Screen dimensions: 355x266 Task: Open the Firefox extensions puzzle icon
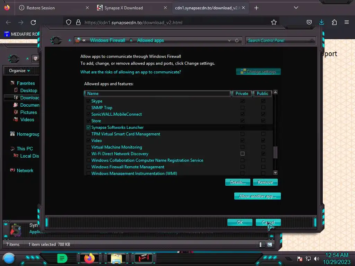pyautogui.click(x=334, y=22)
